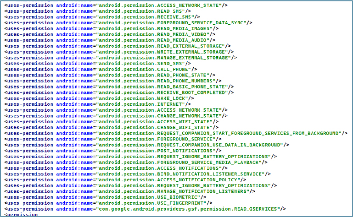Select the WRITE_EXTERNAL_STORAGE permission line
Viewport: 353px width, 217px height.
pyautogui.click(x=163, y=52)
